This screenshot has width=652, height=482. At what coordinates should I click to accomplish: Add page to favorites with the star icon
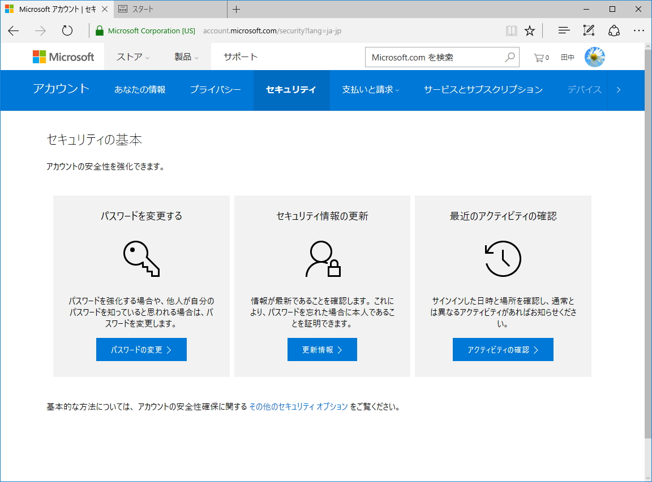point(530,30)
